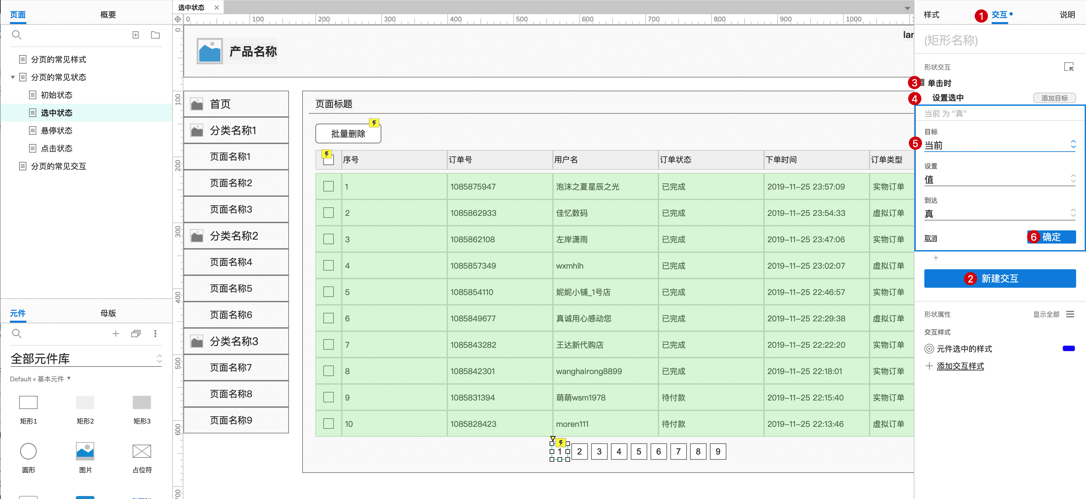Viewport: 1086px width, 499px height.
Task: Tick the checkbox for row 5
Action: (x=329, y=292)
